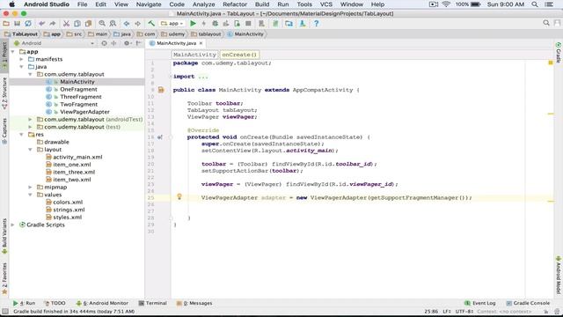This screenshot has height=317, width=563.
Task: Collapse the values folder
Action: tap(31, 195)
